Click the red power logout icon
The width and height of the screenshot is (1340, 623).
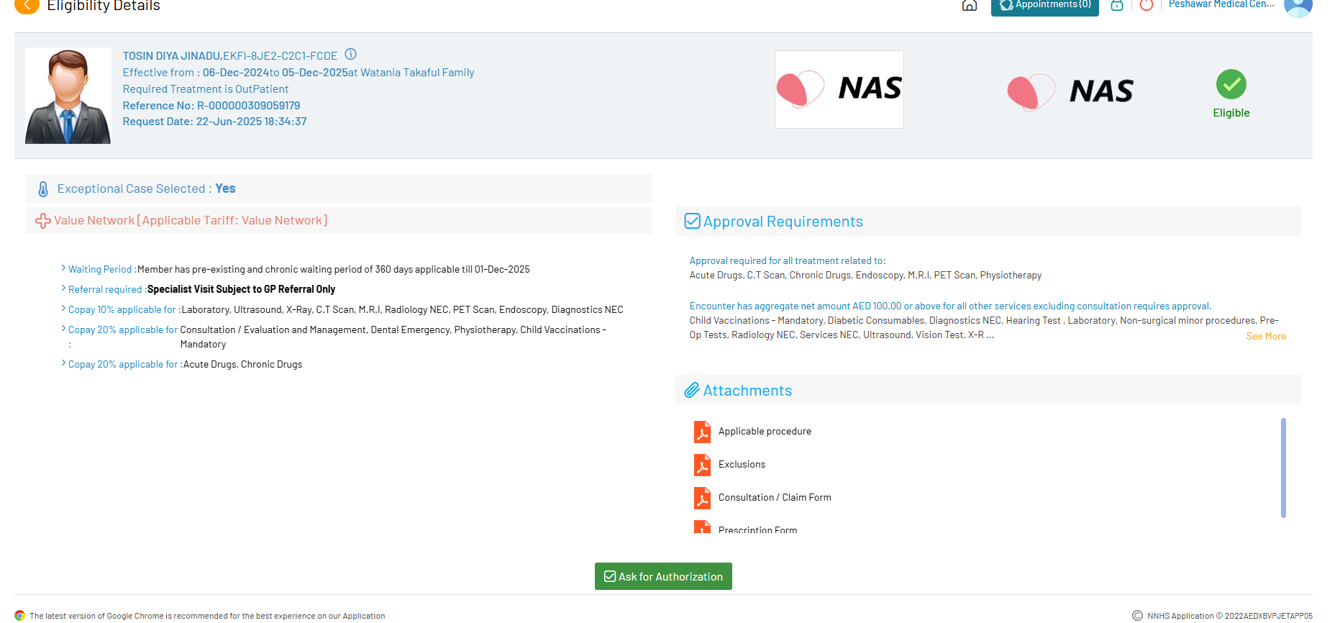tap(1147, 5)
